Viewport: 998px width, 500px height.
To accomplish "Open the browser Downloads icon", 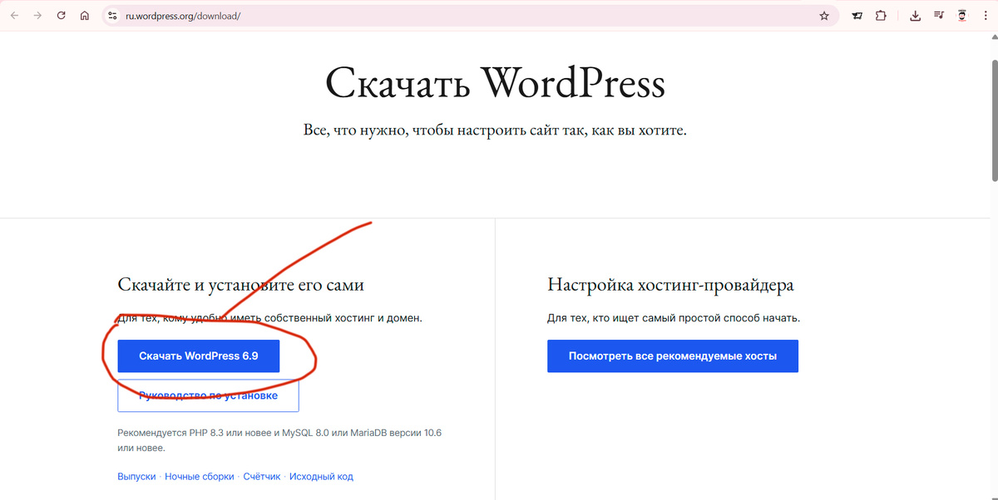I will coord(916,15).
